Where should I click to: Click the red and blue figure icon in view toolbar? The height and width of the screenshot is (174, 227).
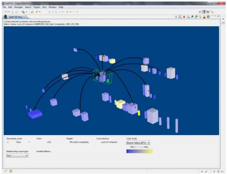(x=204, y=17)
